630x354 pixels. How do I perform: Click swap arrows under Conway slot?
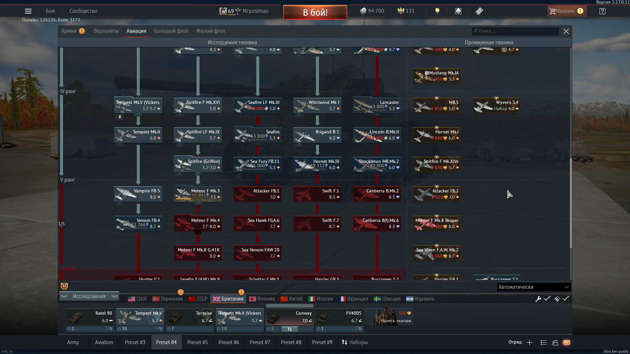point(290,329)
